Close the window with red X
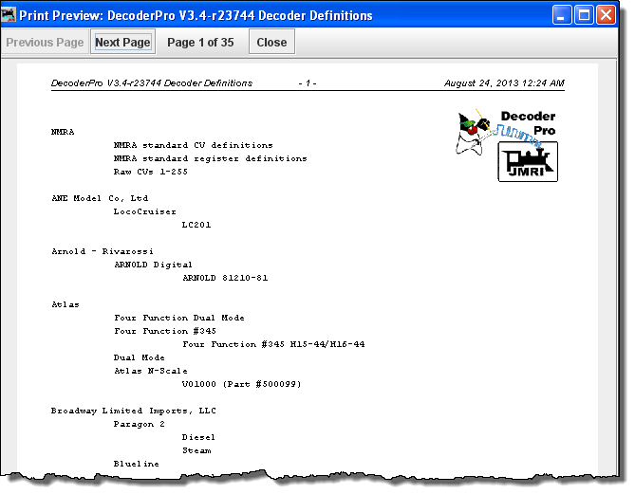Screen dimensions: 635x494 click(x=606, y=15)
